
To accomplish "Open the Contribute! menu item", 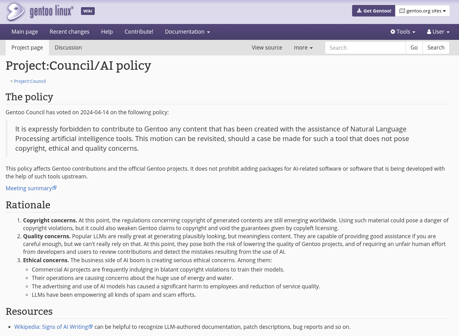I will coord(139,32).
